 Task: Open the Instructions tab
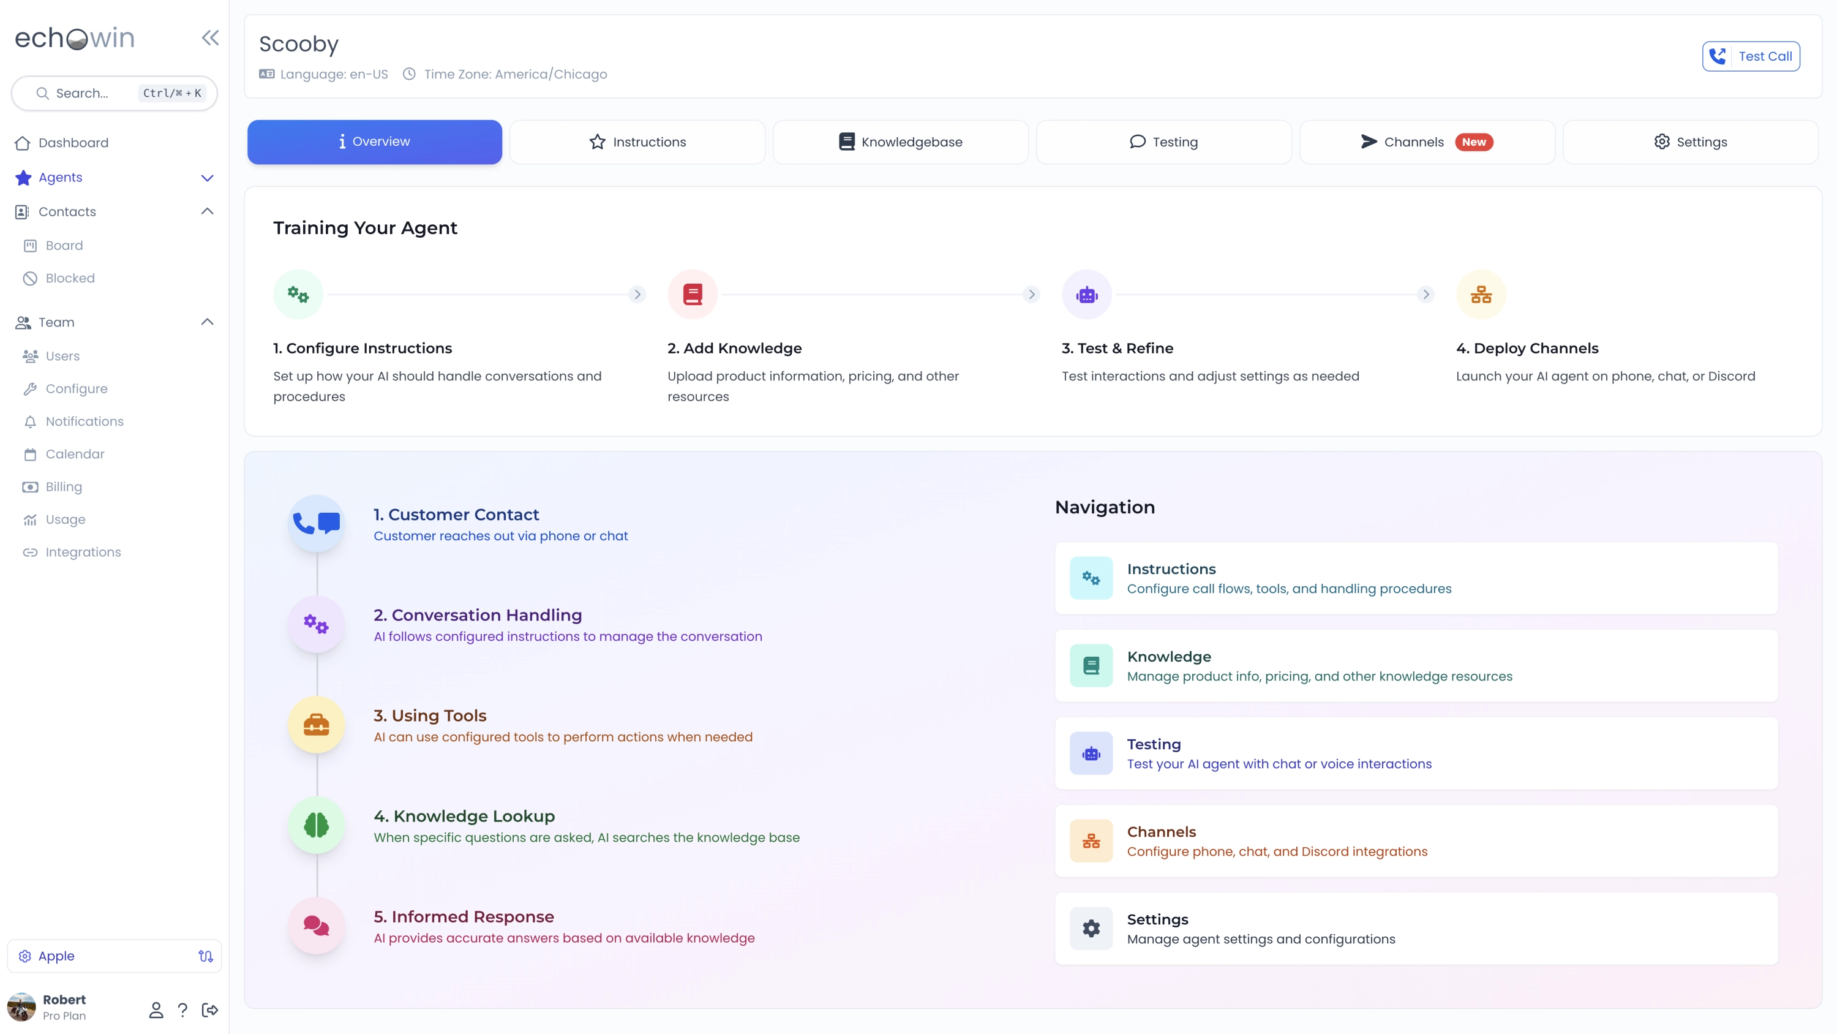click(637, 142)
